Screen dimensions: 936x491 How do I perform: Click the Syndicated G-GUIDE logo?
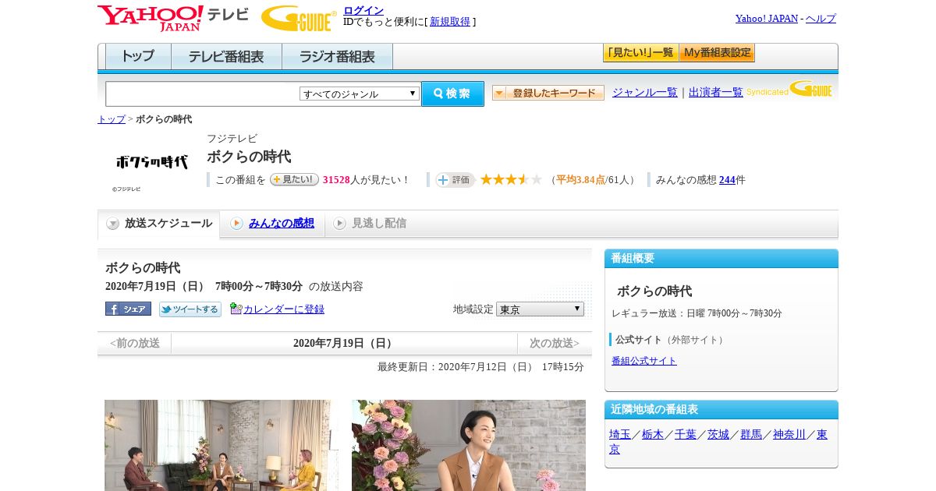(789, 89)
